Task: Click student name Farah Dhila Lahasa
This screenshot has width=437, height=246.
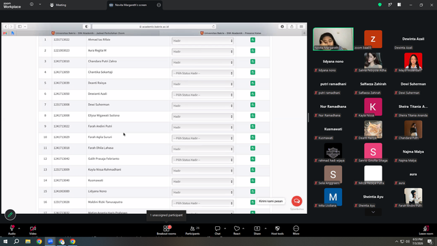Action: (x=100, y=148)
